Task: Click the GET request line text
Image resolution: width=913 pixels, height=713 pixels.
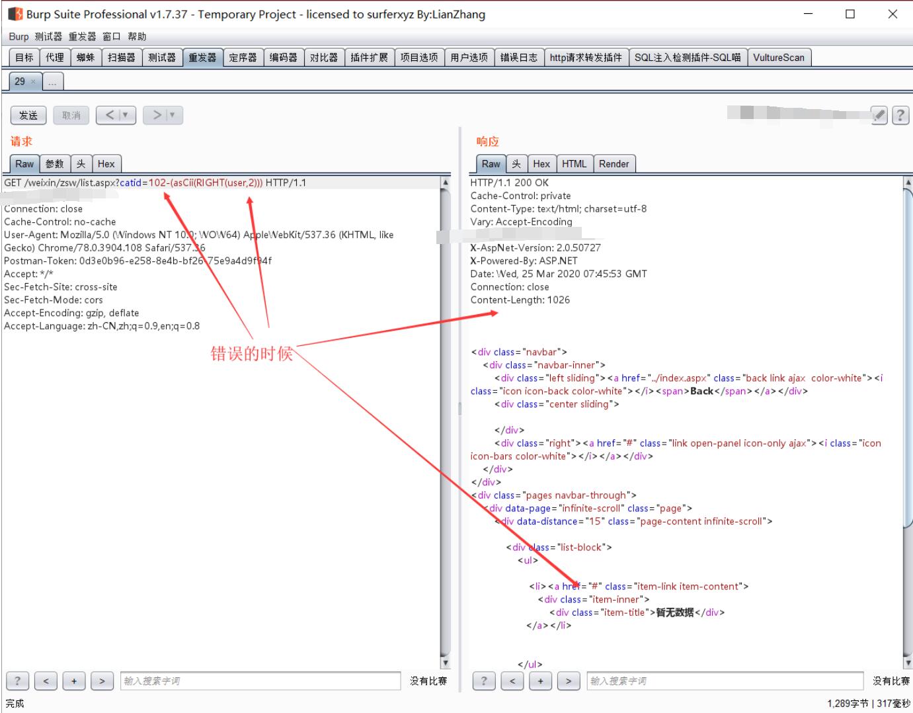Action: [x=155, y=183]
